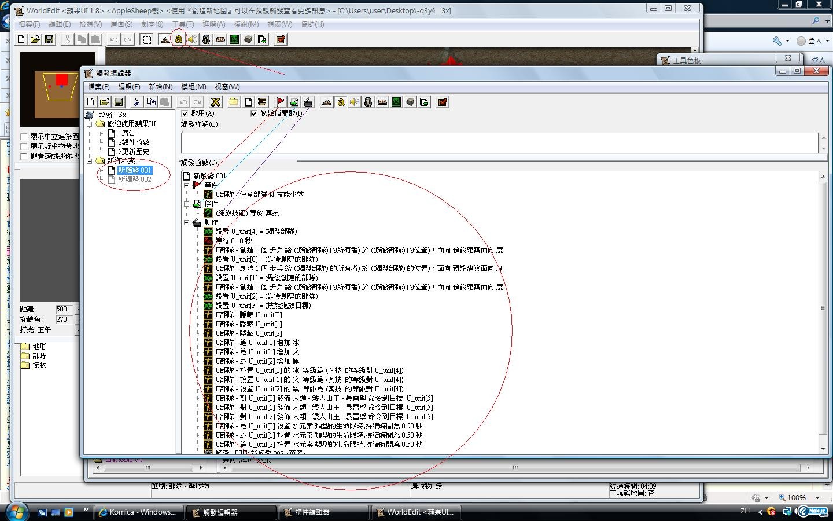Click the red flag new event icon
Image resolution: width=833 pixels, height=521 pixels.
tap(281, 102)
